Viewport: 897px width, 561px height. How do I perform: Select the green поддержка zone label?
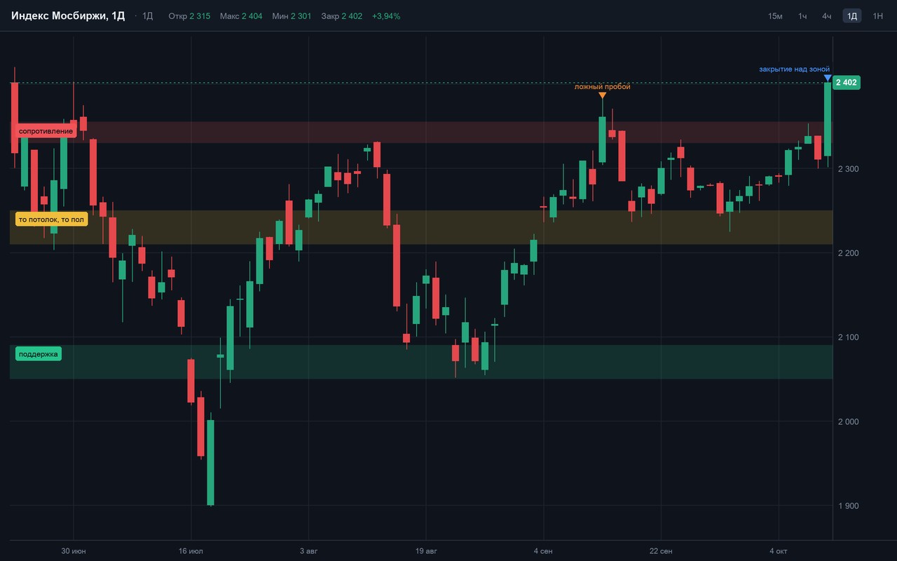point(39,354)
